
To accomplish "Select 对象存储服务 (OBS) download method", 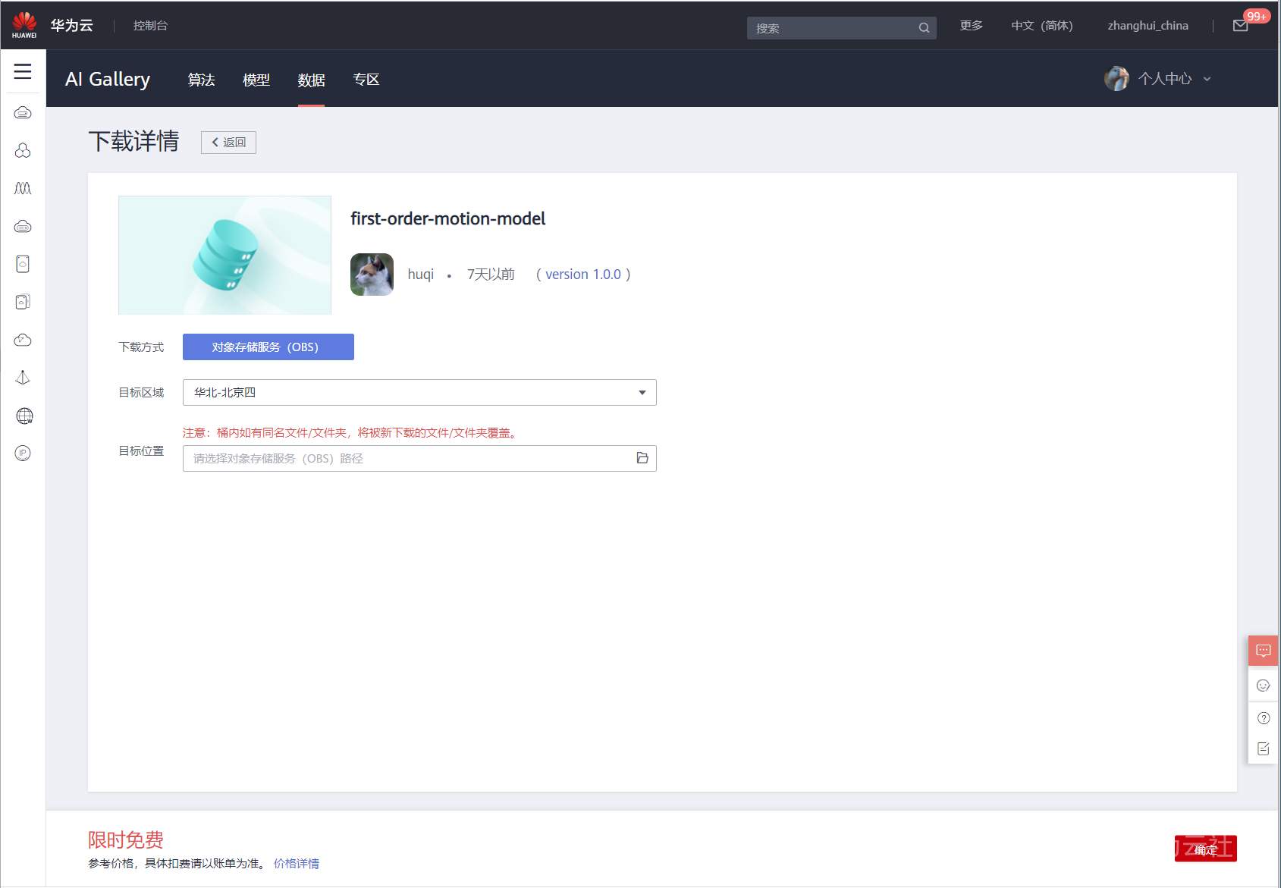I will tap(268, 347).
